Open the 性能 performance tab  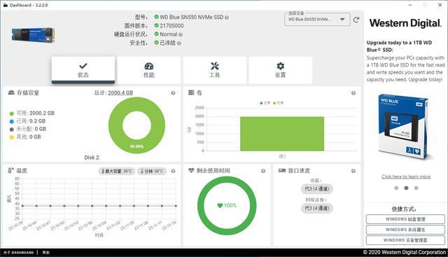(149, 70)
